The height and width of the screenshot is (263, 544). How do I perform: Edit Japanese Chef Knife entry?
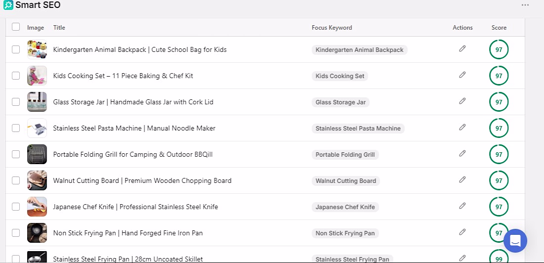462,206
